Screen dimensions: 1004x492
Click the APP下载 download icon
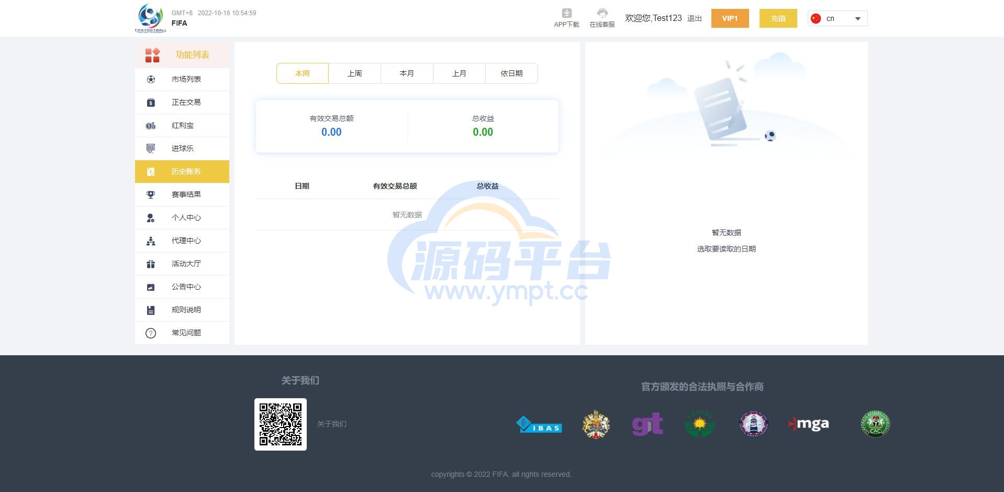coord(566,13)
